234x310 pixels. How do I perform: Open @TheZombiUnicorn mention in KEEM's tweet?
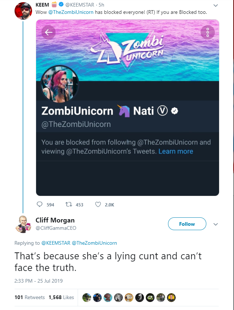71,12
